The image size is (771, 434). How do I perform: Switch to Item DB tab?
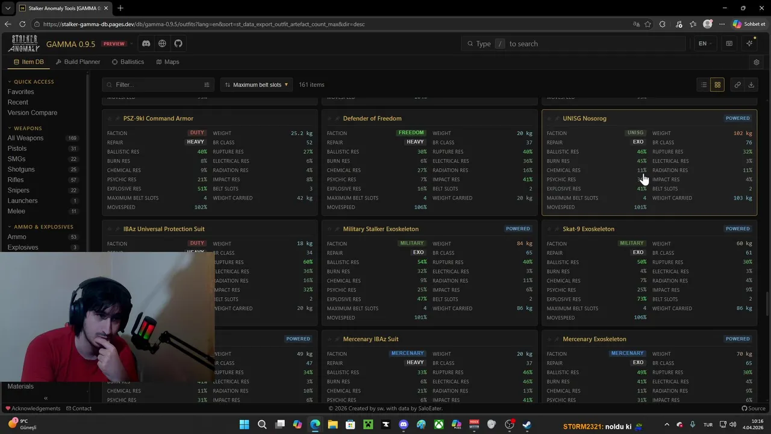click(x=29, y=62)
